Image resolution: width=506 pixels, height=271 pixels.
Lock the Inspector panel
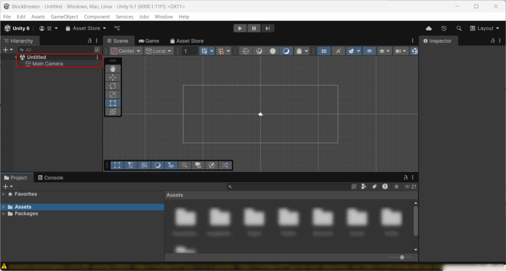click(493, 41)
